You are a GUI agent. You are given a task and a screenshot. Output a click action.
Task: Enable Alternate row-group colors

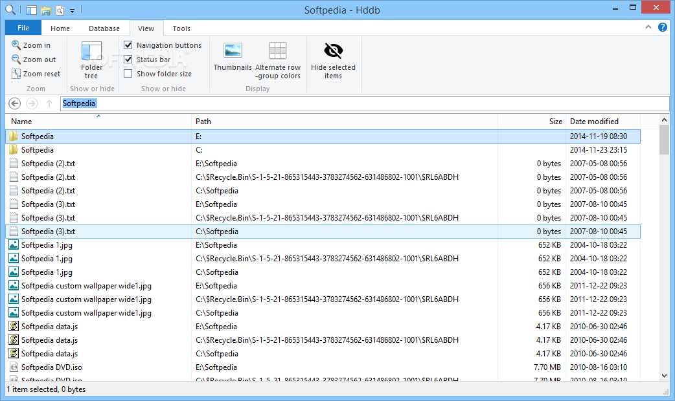tap(278, 60)
